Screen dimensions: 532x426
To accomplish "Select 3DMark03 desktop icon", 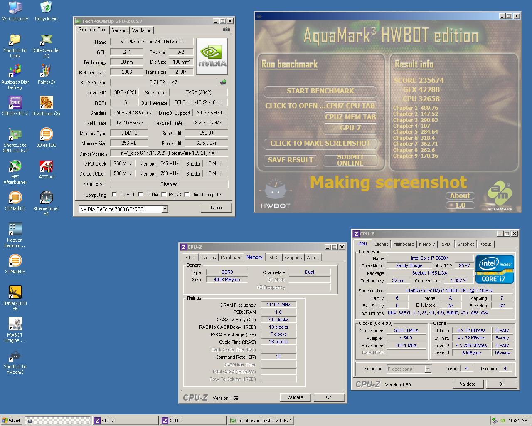I will pos(15,201).
